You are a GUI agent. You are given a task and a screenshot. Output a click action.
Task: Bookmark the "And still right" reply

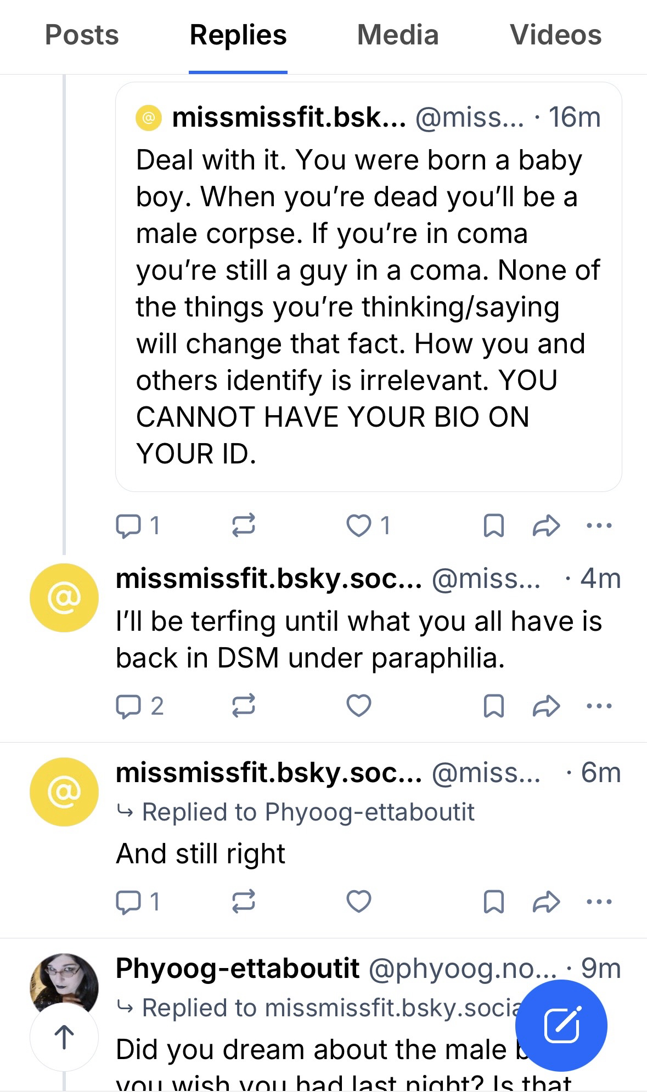[x=493, y=901]
